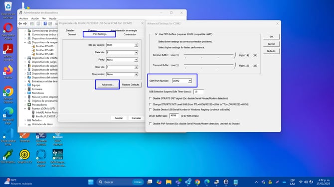Switch to the Detalles tab
This screenshot has height=187, width=334.
pyautogui.click(x=70, y=31)
